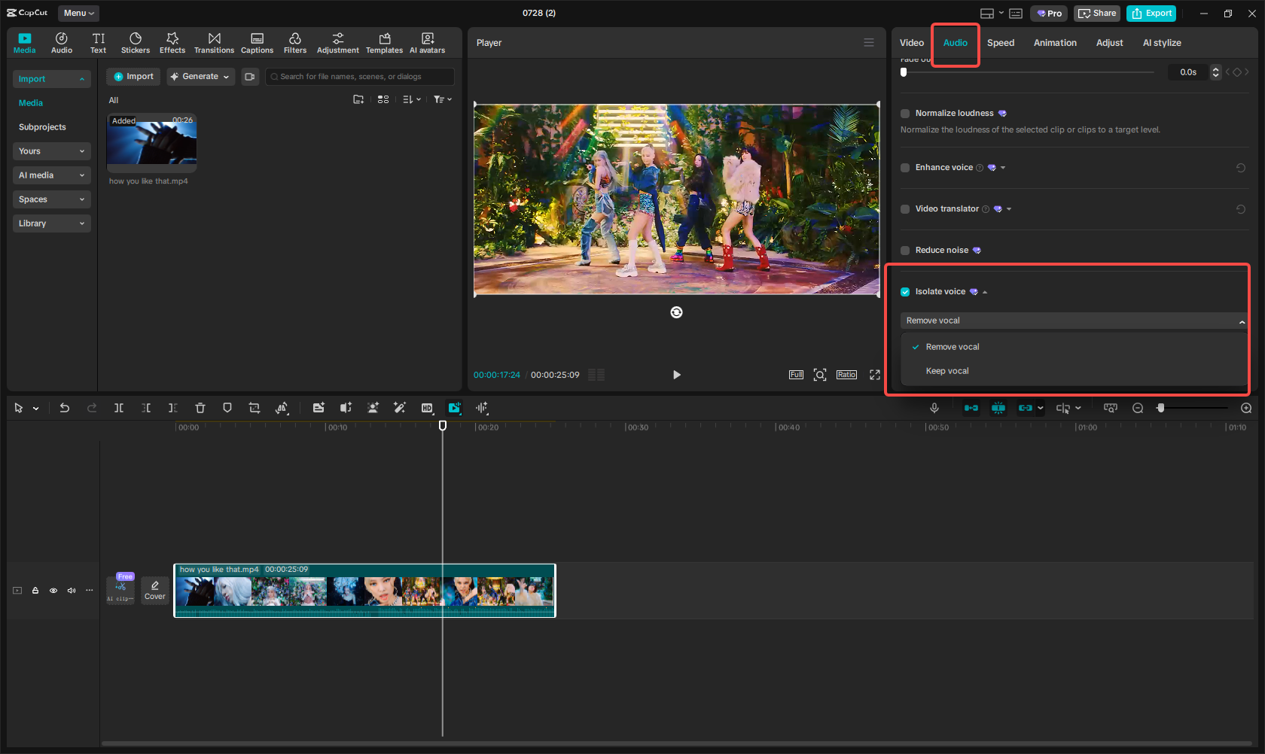Uncheck the Isolate voice checkbox

pyautogui.click(x=905, y=292)
